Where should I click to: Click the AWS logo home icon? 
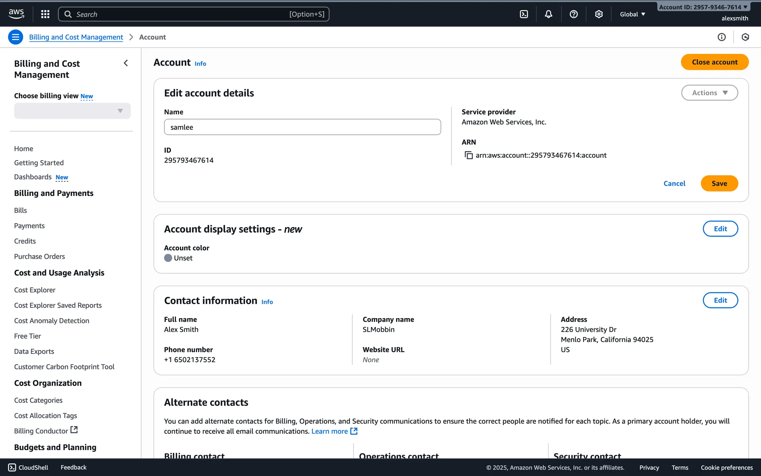coord(16,14)
